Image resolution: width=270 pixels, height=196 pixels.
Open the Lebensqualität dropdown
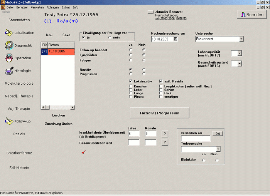(239, 53)
